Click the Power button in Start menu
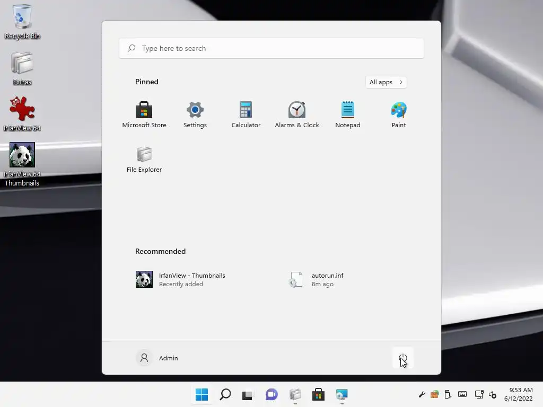Viewport: 543px width, 407px height. pyautogui.click(x=403, y=358)
